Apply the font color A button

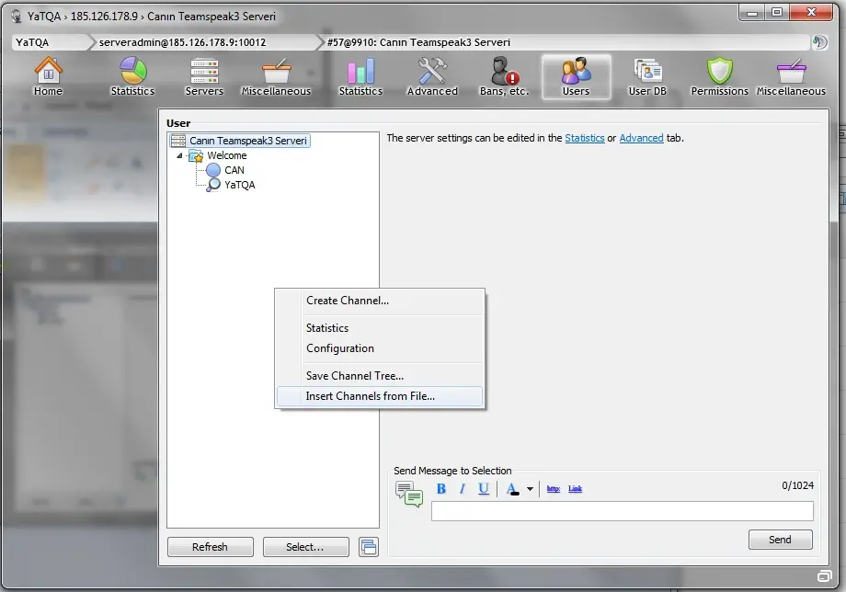tap(512, 488)
